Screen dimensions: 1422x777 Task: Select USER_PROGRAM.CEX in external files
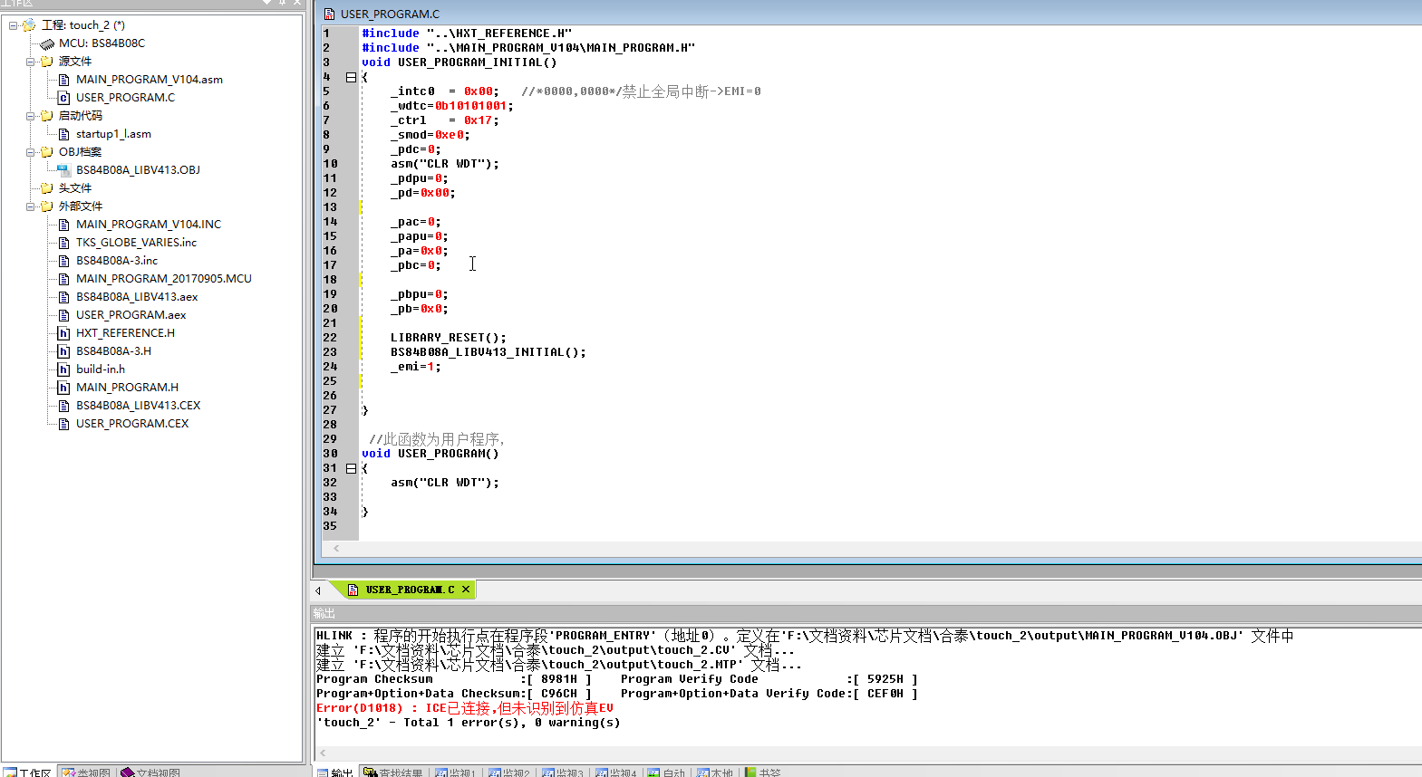tap(132, 424)
